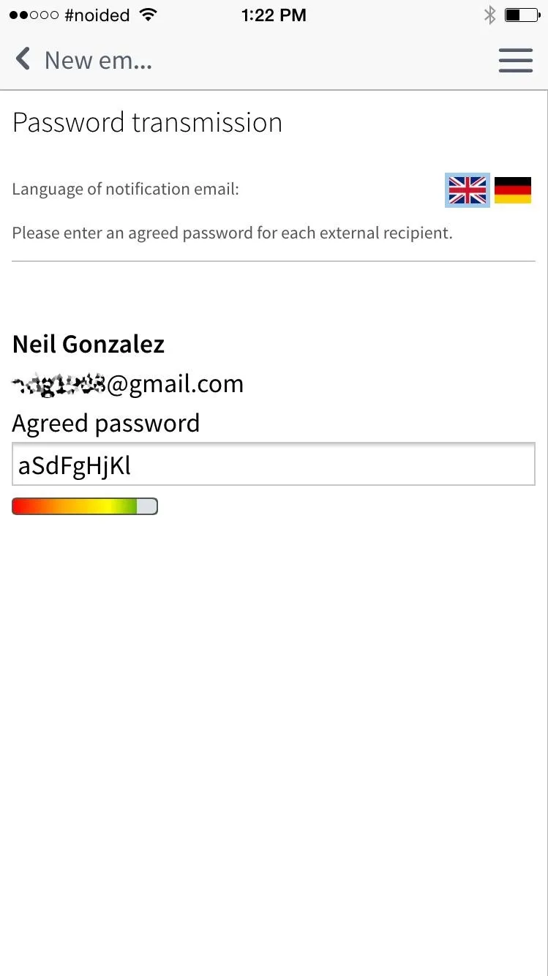Tap the recipient name Neil Gonzalez

[x=89, y=344]
